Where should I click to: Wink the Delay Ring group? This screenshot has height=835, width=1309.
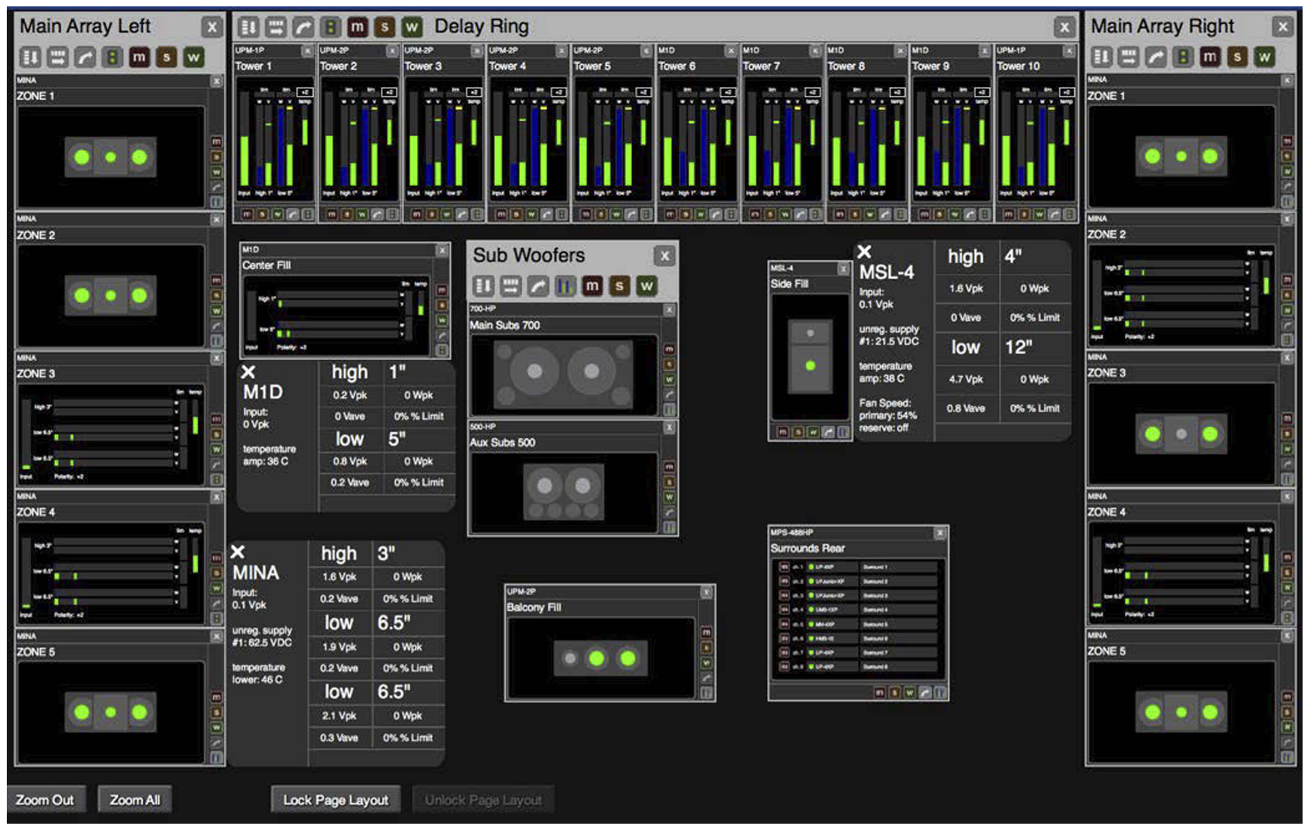(412, 27)
